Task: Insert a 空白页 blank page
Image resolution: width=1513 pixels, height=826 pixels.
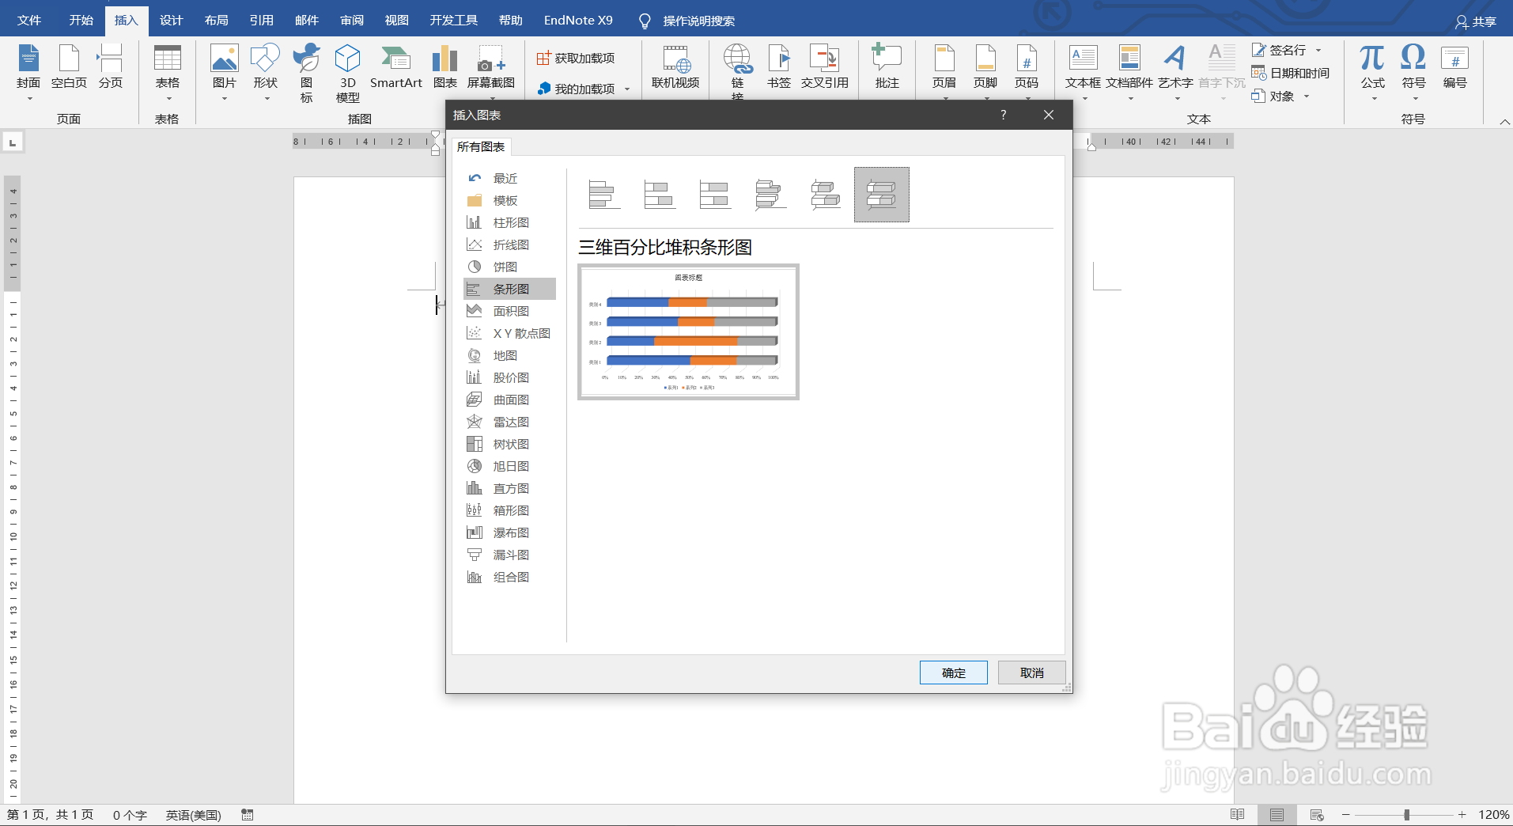Action: point(69,66)
